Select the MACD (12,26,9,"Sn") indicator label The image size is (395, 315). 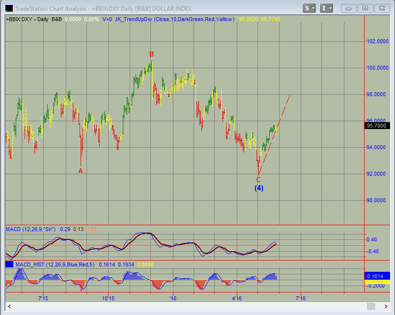pos(31,229)
